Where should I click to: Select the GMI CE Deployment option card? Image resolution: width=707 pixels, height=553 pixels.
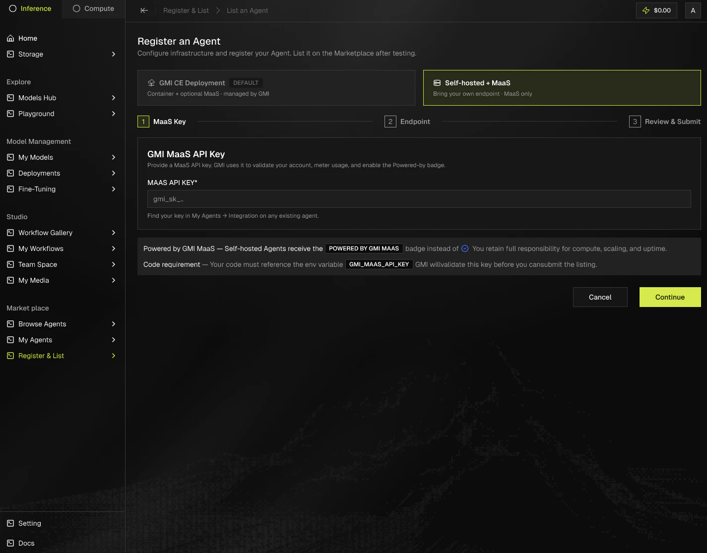tap(276, 88)
